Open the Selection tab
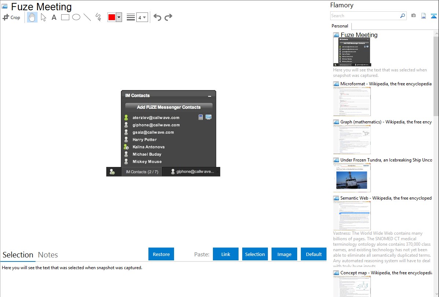The image size is (439, 297). click(18, 255)
